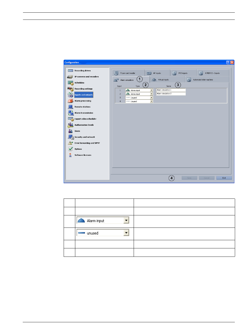Expand the Type dropdown for input 1
Viewport: 252px width, 336px height.
151,90
